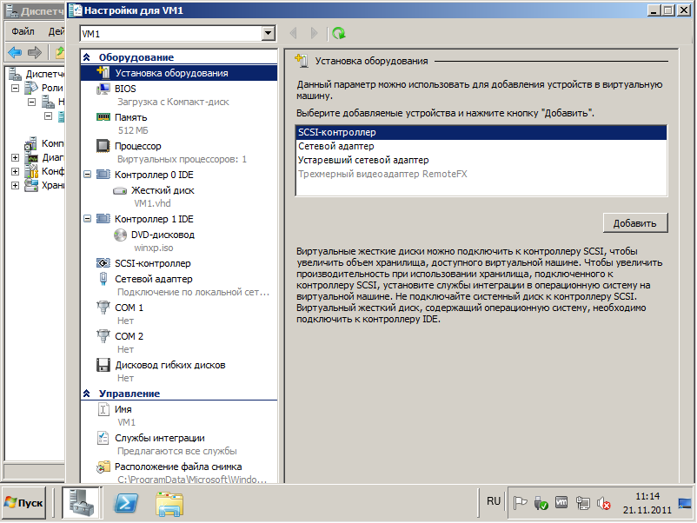Launch PowerShell from the taskbar
The width and height of the screenshot is (697, 523).
126,503
